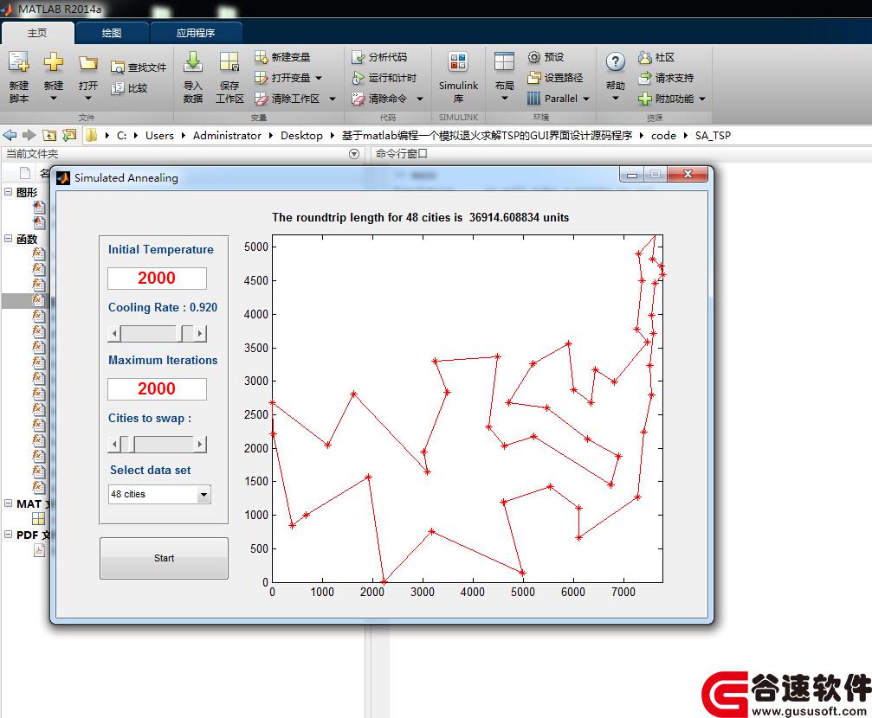Screen dimensions: 872x718
Task: Go up one folder level
Action: (x=49, y=135)
